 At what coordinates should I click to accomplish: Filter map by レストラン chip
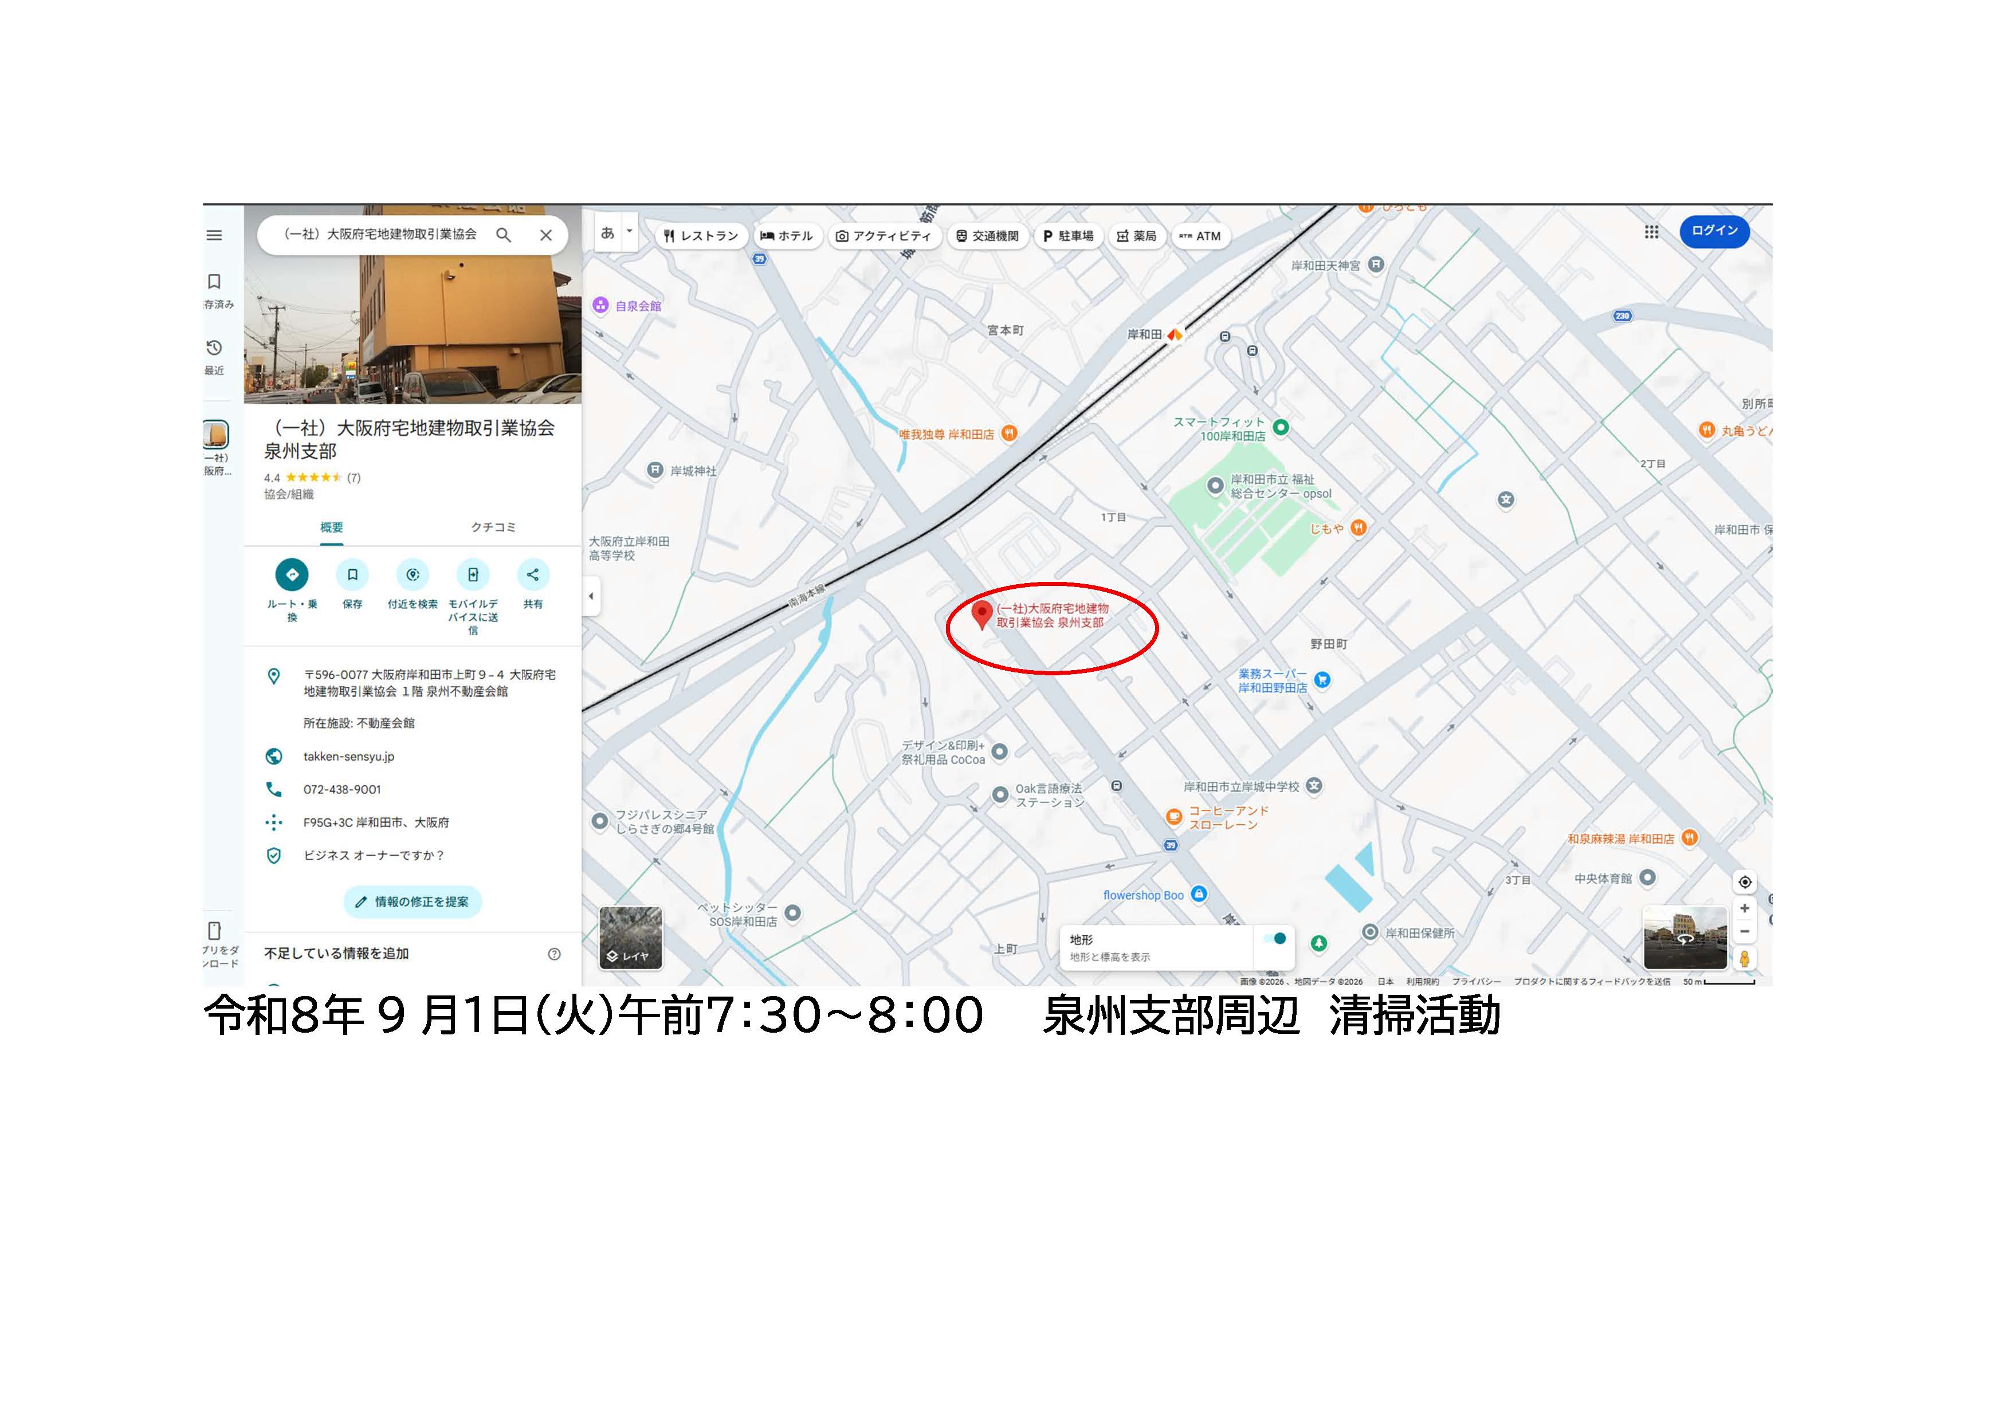click(701, 236)
